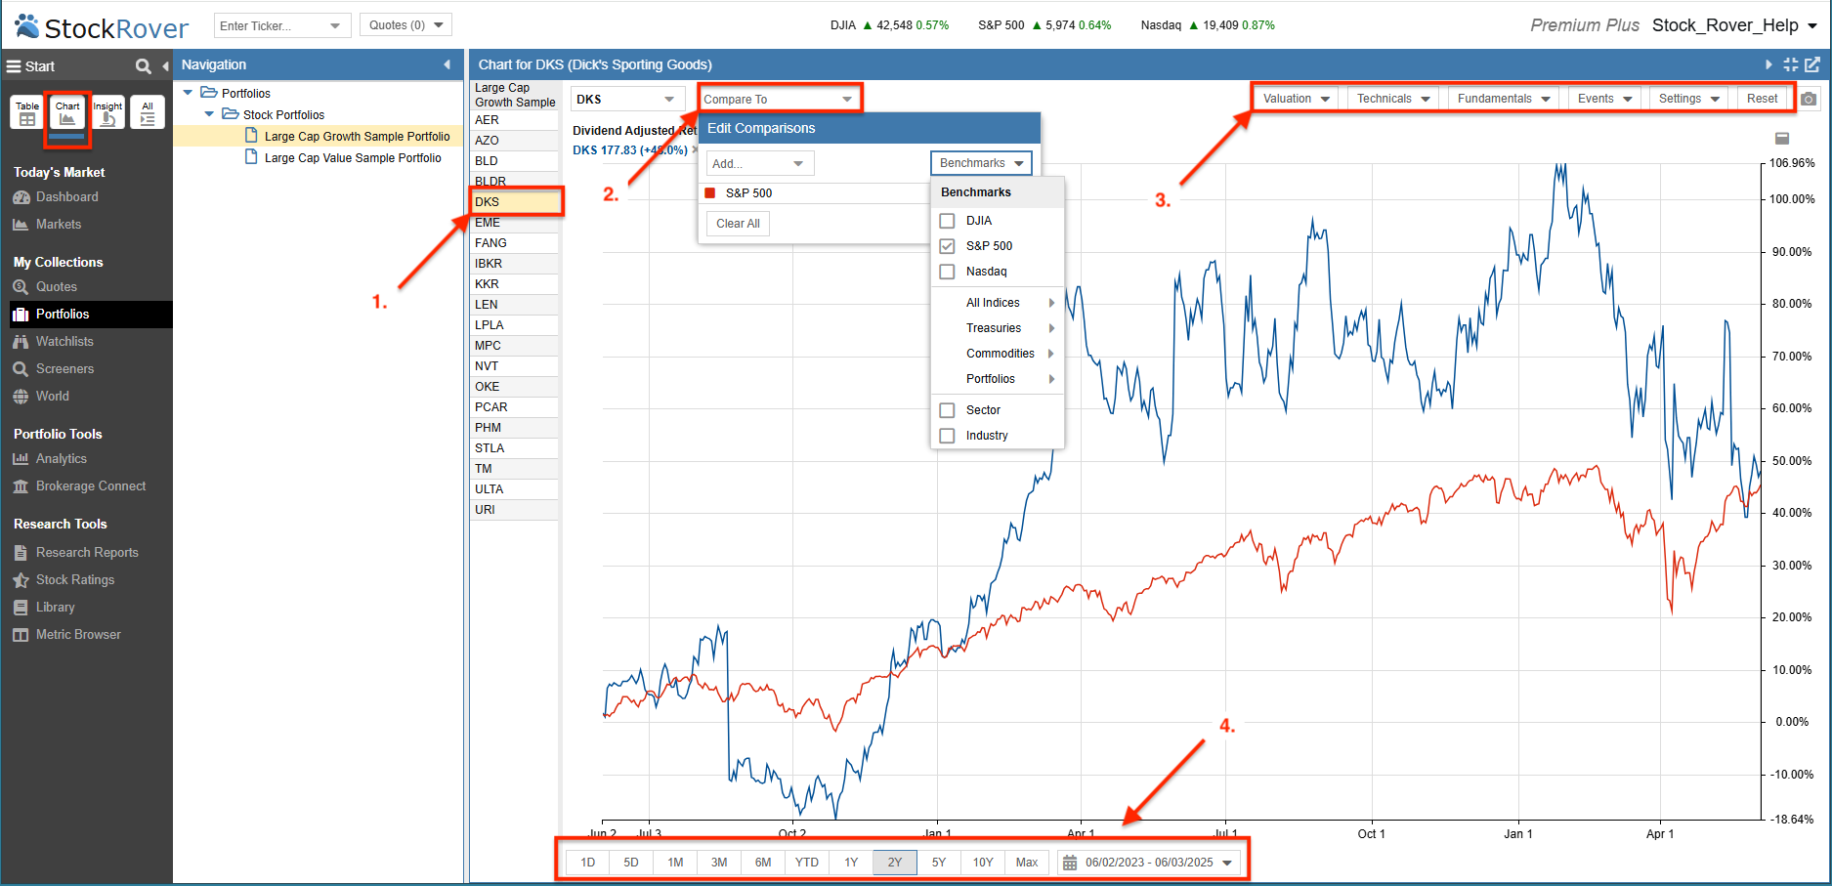
Task: Click the search magnifier in Start bar
Action: [144, 66]
